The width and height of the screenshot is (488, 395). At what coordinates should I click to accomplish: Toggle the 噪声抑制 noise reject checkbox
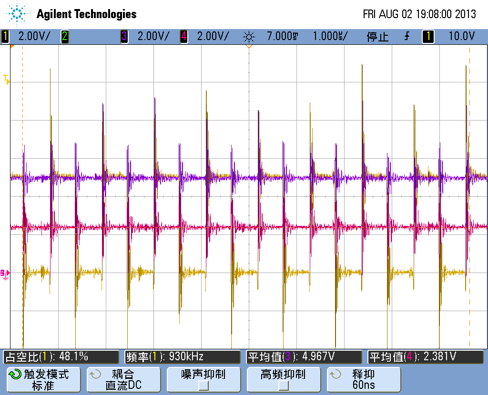[x=203, y=385]
